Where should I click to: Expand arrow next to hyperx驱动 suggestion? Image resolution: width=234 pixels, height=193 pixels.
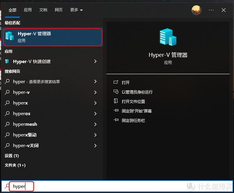click(96, 135)
